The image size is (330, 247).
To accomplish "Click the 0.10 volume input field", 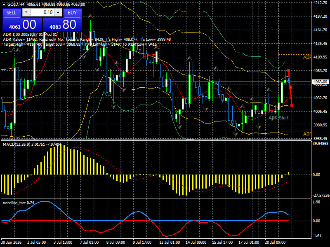I will tap(42, 12).
